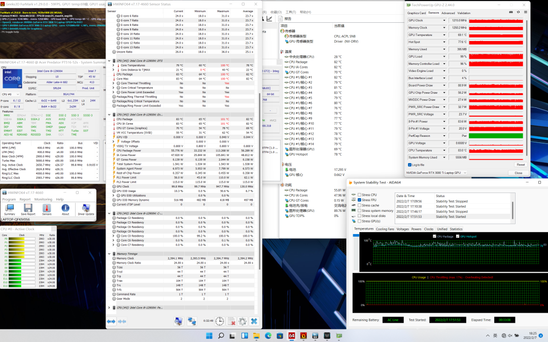This screenshot has width=548, height=342.
Task: Open Widgets icon on taskbar
Action: click(x=244, y=336)
